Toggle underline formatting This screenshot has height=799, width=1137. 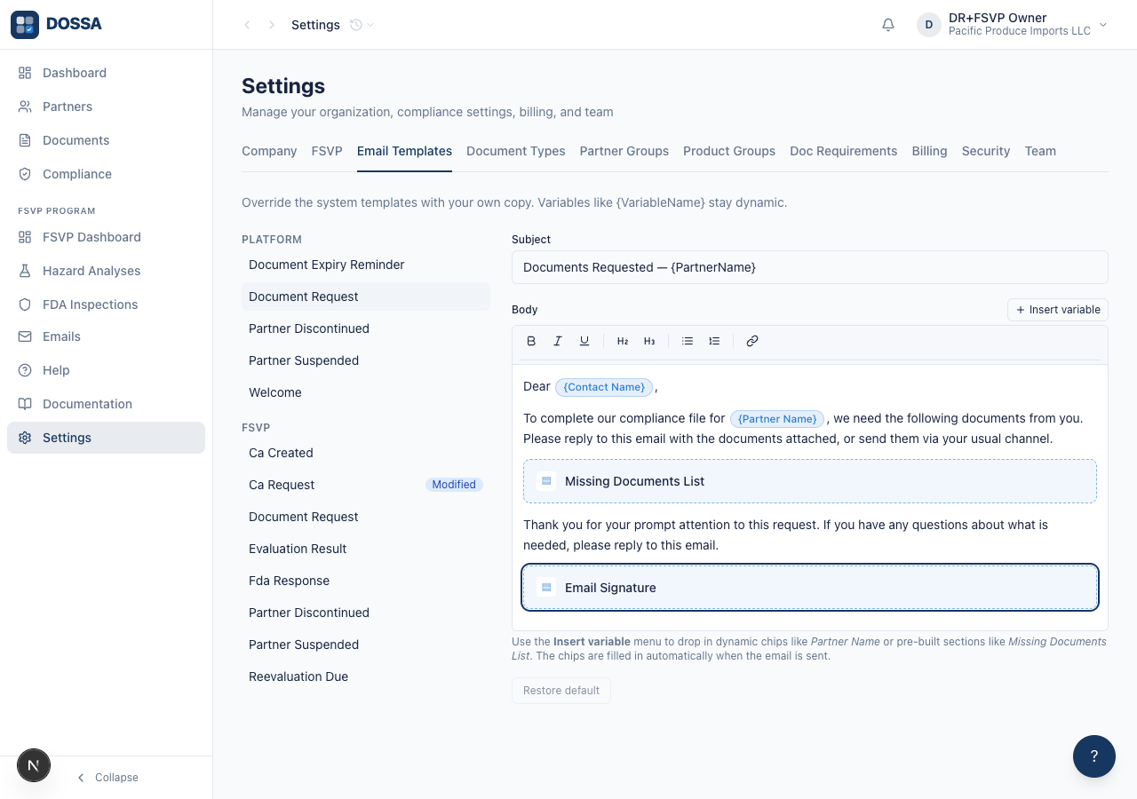(x=584, y=341)
